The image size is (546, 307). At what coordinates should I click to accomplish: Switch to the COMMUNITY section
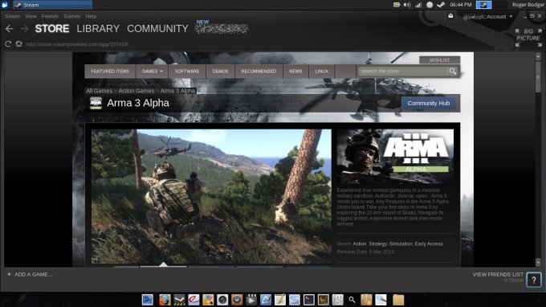[157, 29]
